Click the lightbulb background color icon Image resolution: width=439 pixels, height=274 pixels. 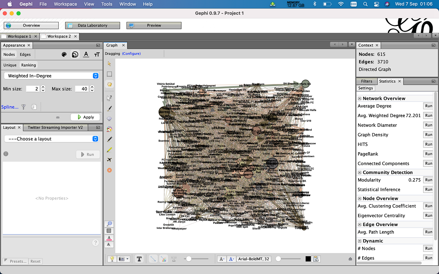point(112,259)
